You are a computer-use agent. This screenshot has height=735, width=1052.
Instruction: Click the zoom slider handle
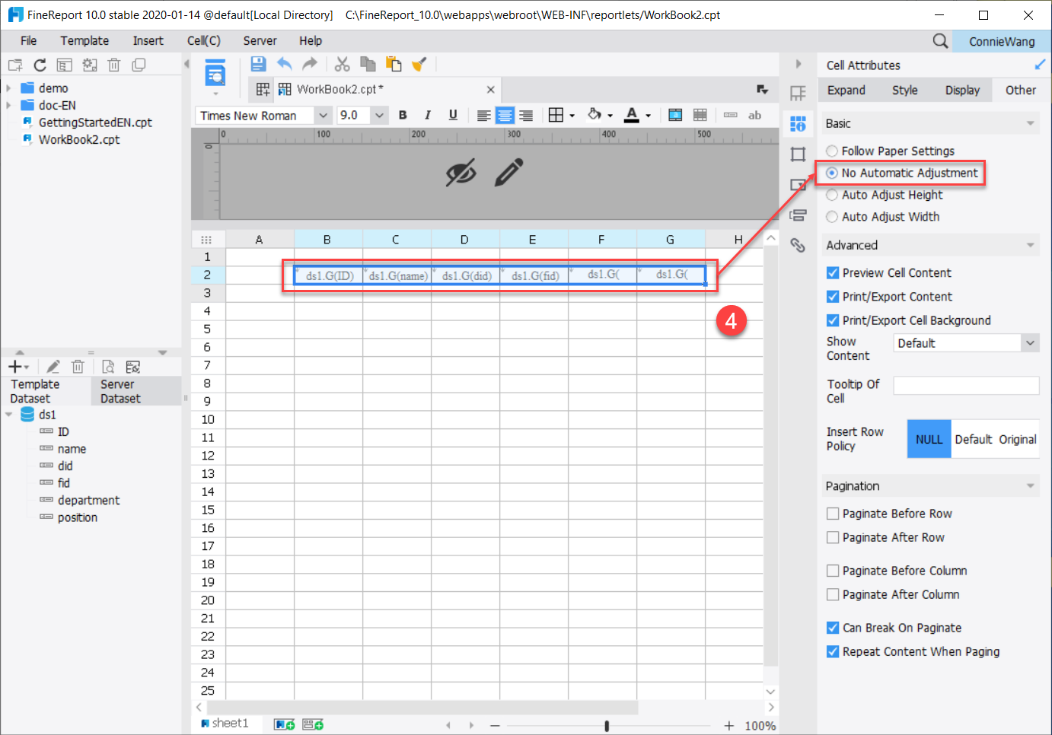[x=607, y=726]
